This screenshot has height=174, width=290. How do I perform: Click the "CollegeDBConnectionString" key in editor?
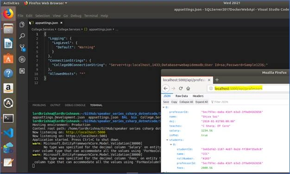(78, 65)
